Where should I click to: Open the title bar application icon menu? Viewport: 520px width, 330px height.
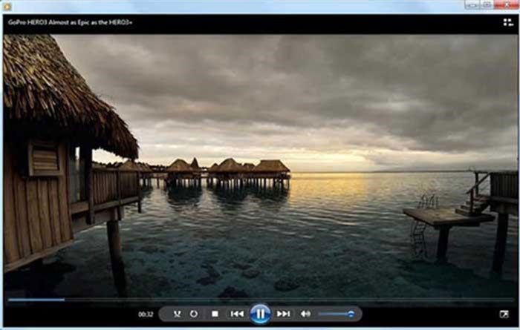click(7, 5)
